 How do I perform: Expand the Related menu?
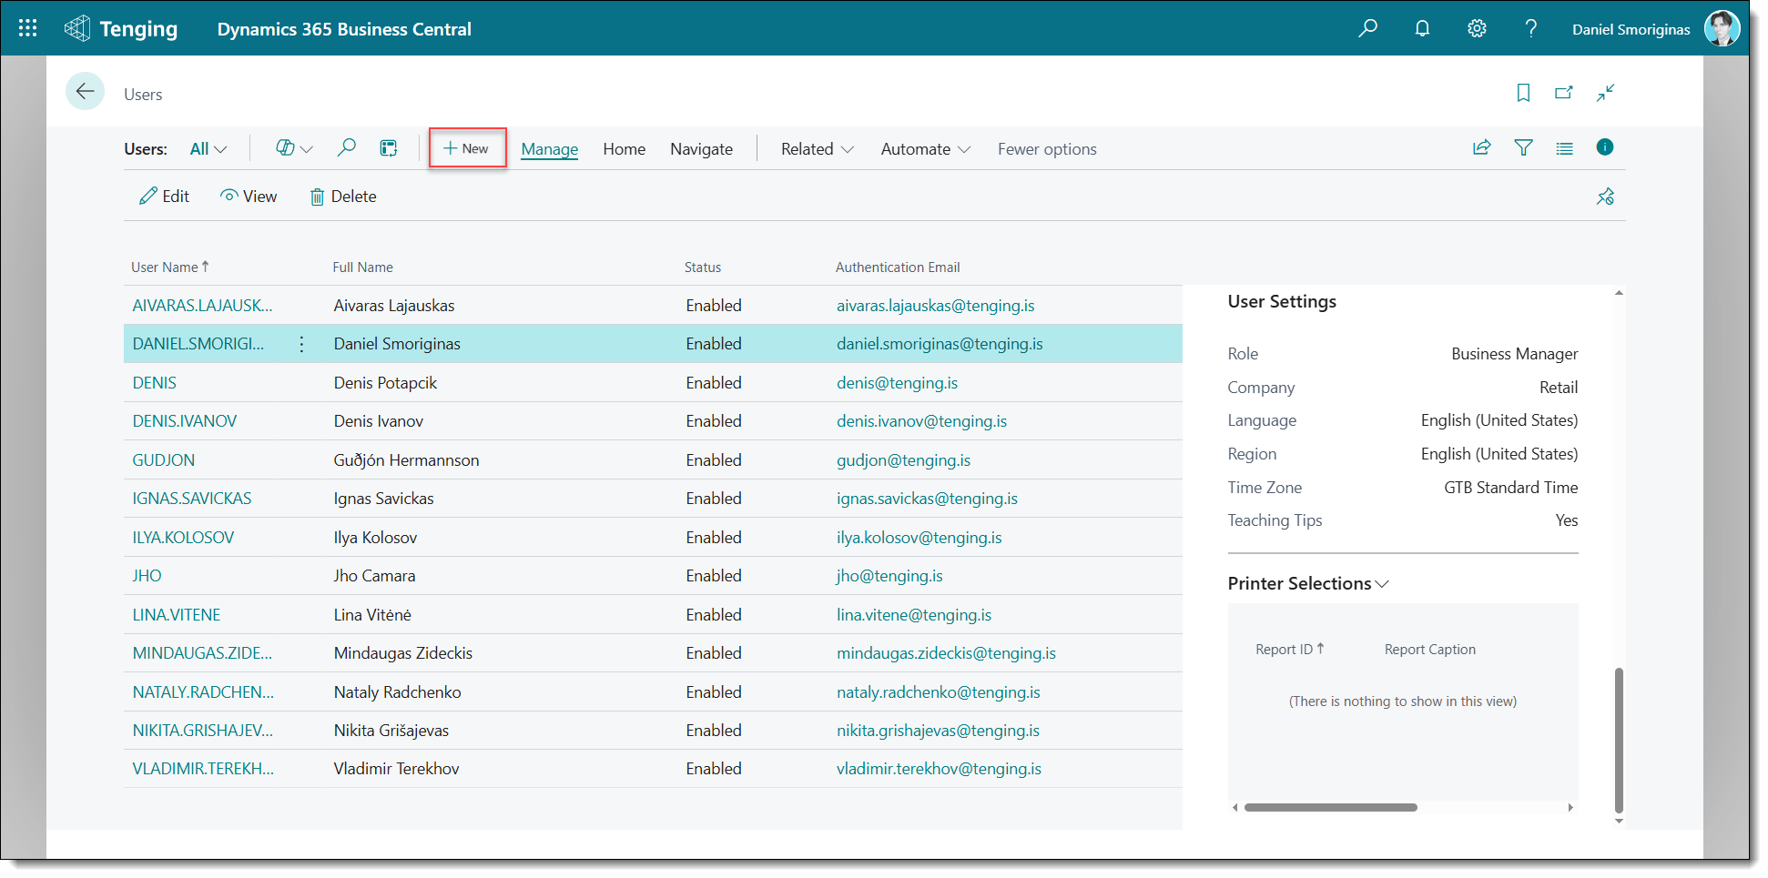[x=818, y=149]
